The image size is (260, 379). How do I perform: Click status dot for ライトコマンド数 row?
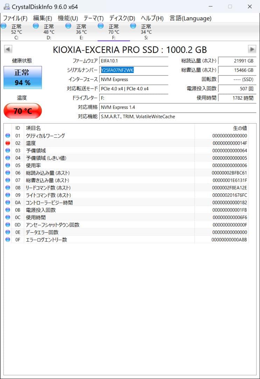tap(8, 195)
